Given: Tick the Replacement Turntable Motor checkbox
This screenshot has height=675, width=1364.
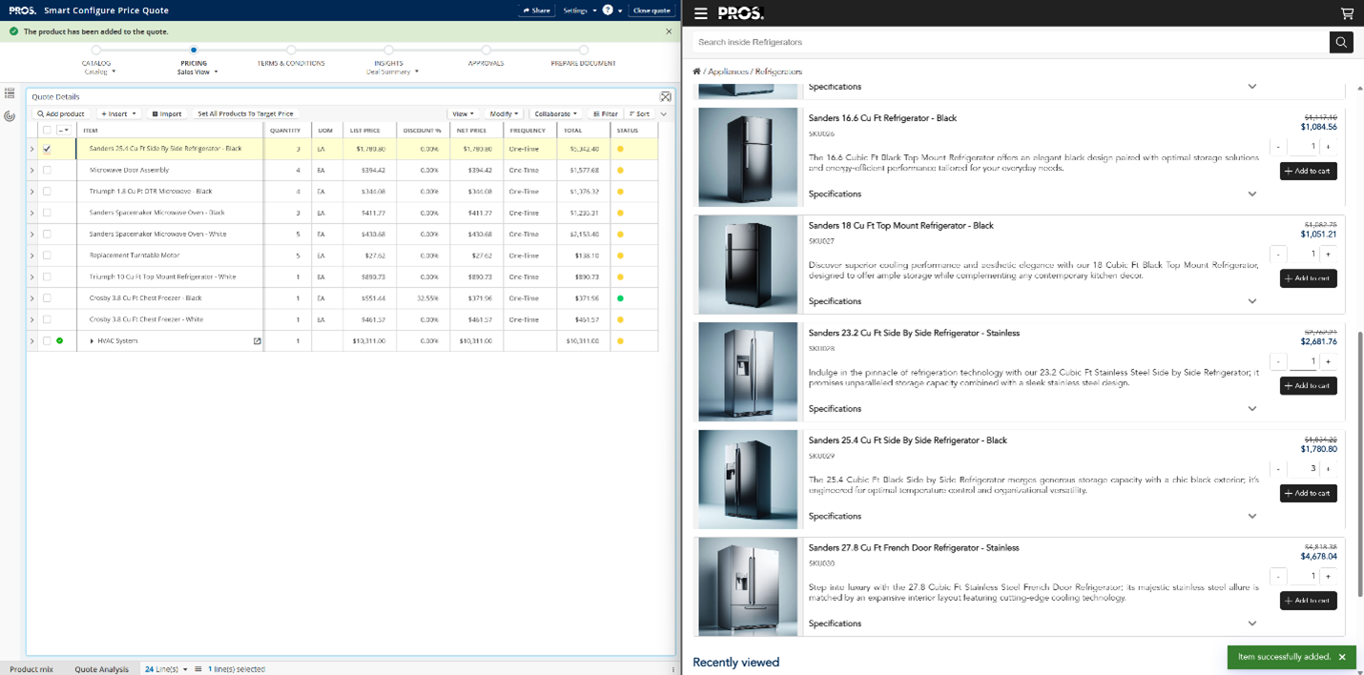Looking at the screenshot, I should (47, 256).
